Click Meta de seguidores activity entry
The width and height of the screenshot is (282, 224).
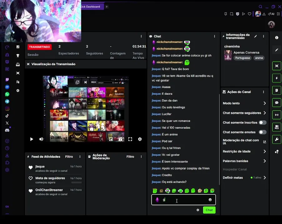tap(55, 180)
